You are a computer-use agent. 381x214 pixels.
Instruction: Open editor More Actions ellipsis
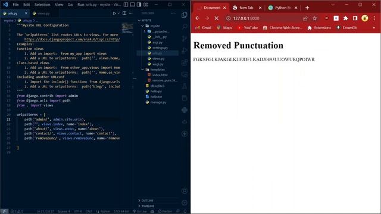click(x=131, y=13)
